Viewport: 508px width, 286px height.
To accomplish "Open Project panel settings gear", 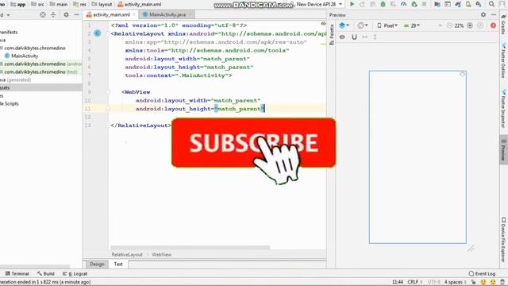I will tap(66, 14).
